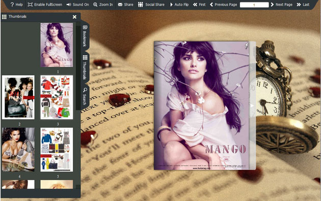Start Auto Flip playback
The height and width of the screenshot is (201, 321).
click(179, 5)
